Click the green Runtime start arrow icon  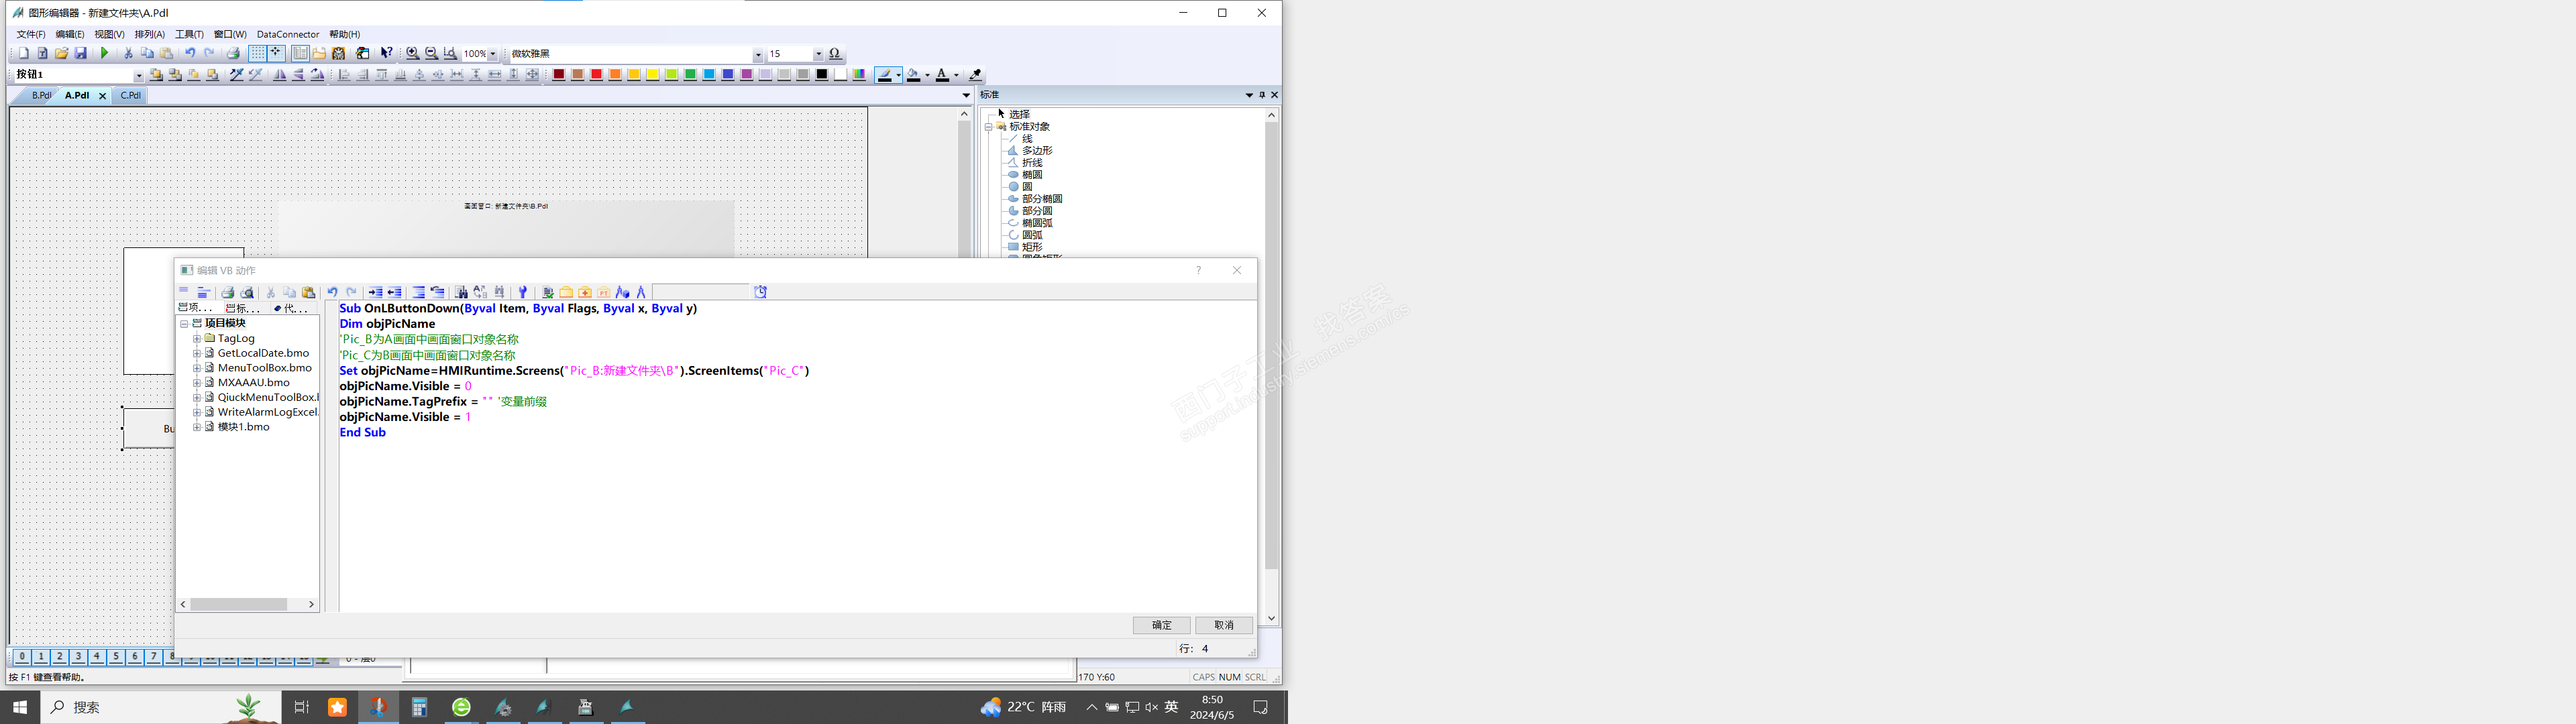[x=105, y=54]
